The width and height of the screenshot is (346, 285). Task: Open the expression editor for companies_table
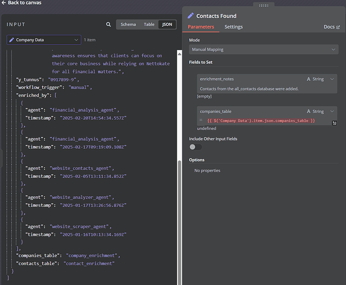click(334, 123)
